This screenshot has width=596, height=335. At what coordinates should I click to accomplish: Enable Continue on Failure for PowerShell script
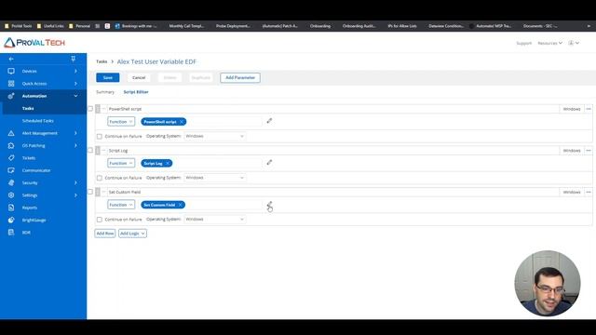(100, 137)
